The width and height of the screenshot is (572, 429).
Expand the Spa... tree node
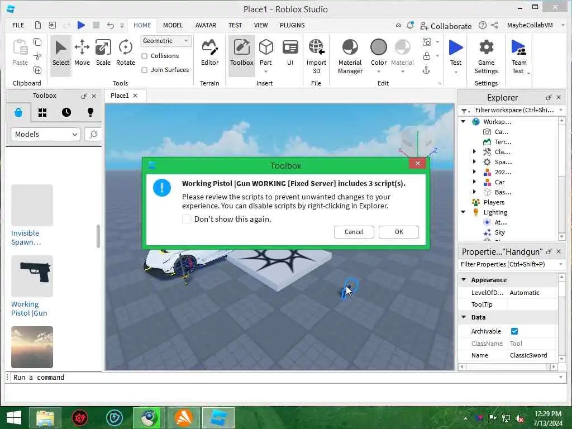point(474,161)
